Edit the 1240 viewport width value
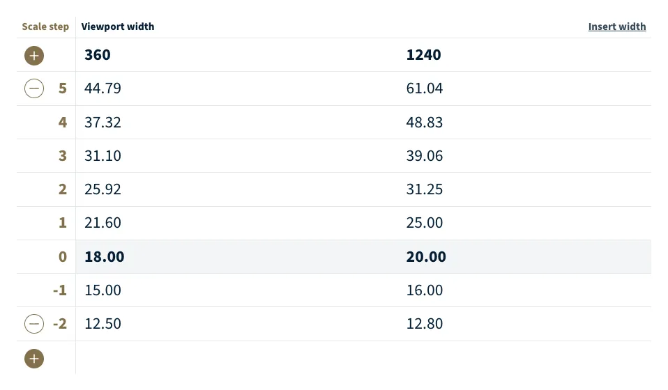Image resolution: width=668 pixels, height=390 pixels. 423,55
